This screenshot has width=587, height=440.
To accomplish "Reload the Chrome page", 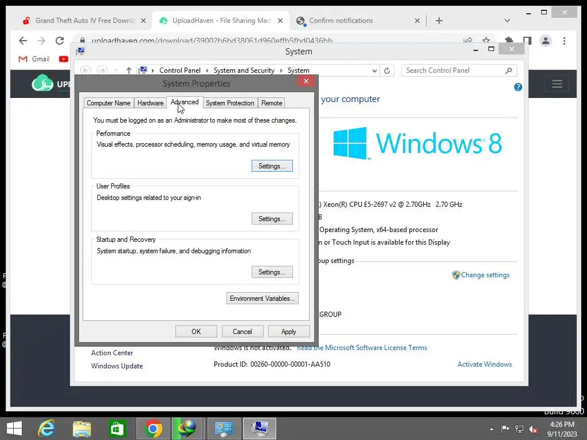I will (x=60, y=41).
